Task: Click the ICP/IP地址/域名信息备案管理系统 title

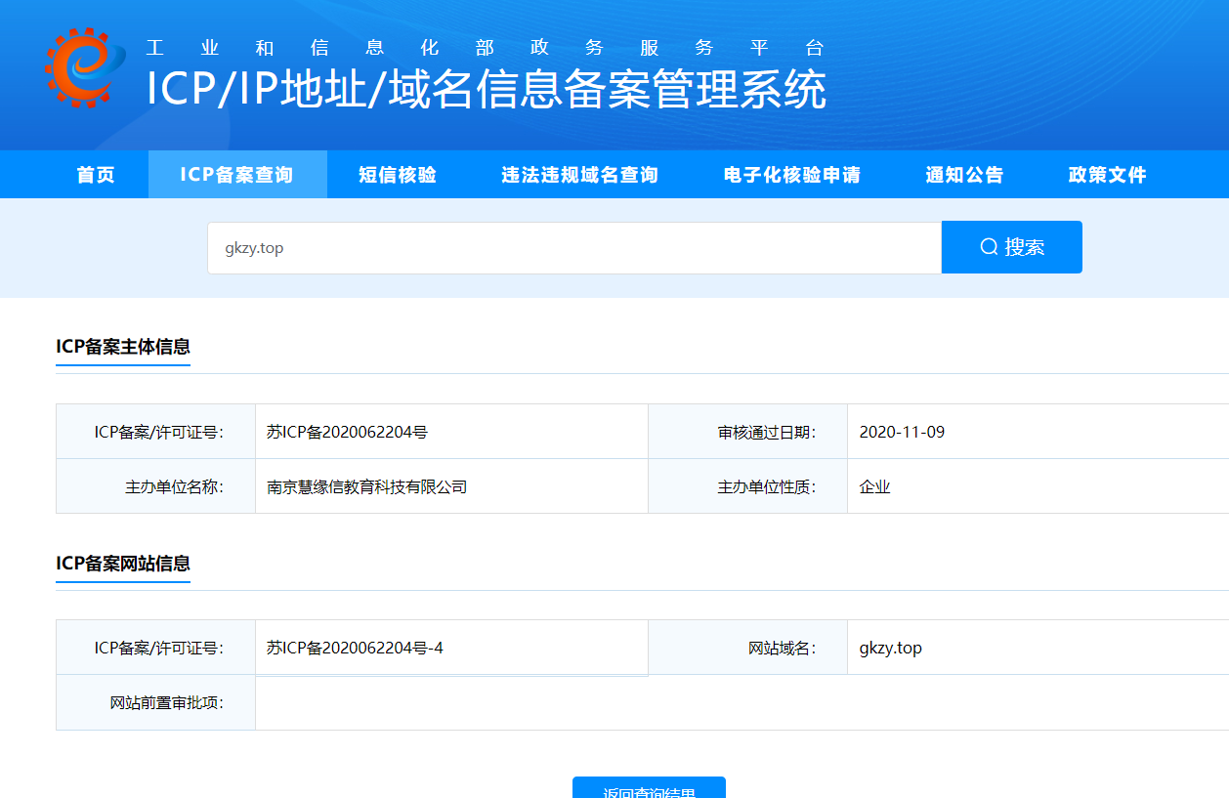Action: (487, 90)
